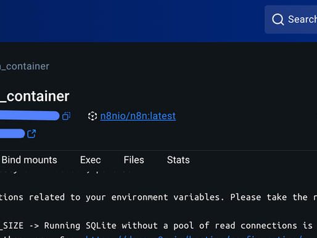
Task: Switch to the Exec tab
Action: coord(91,160)
